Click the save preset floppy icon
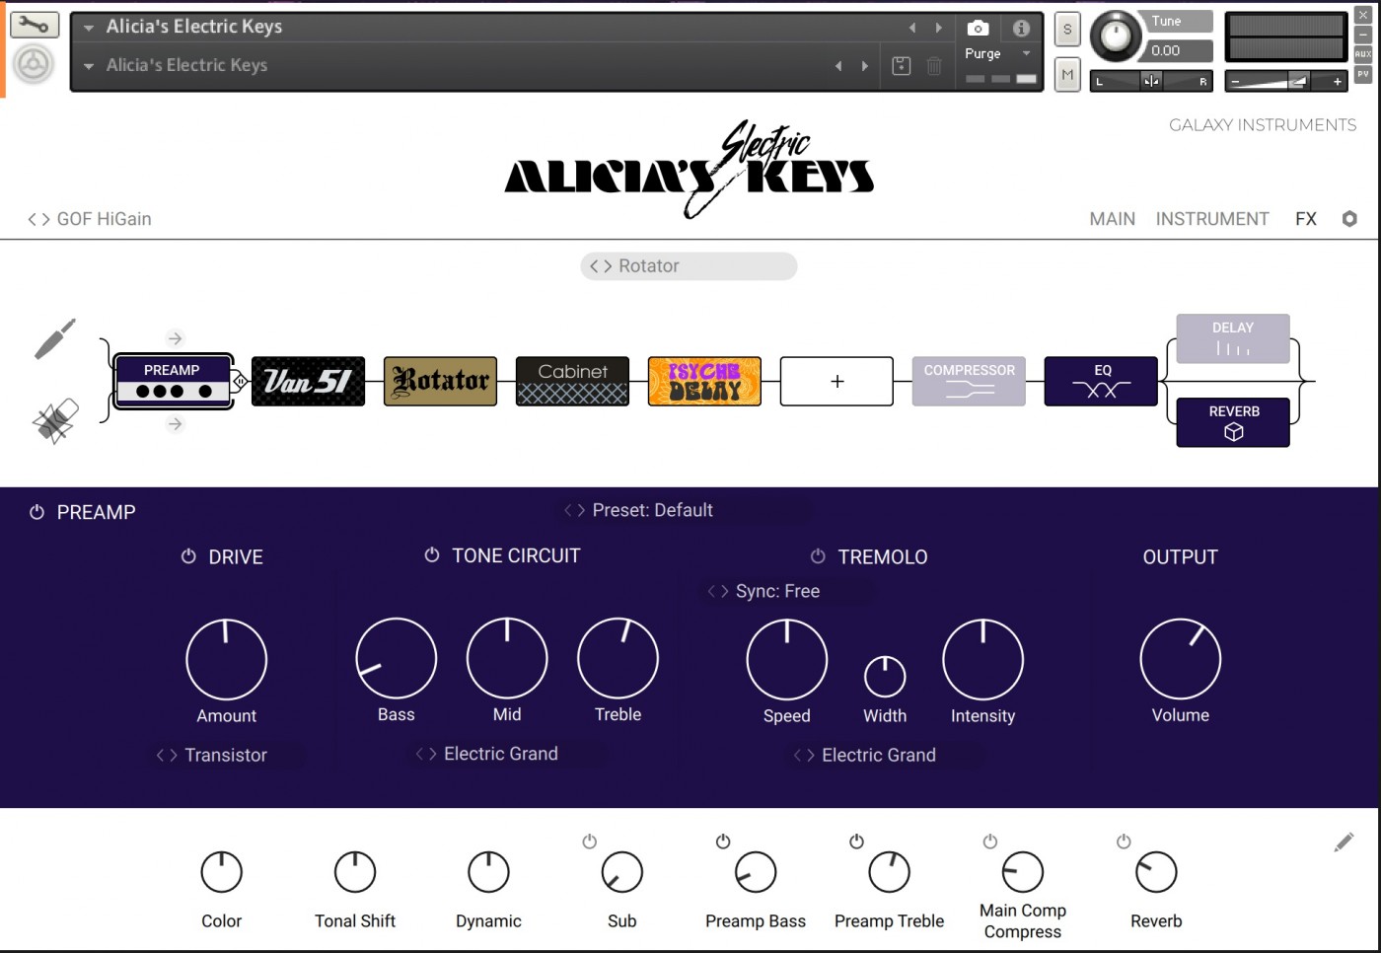Image resolution: width=1381 pixels, height=953 pixels. [901, 66]
